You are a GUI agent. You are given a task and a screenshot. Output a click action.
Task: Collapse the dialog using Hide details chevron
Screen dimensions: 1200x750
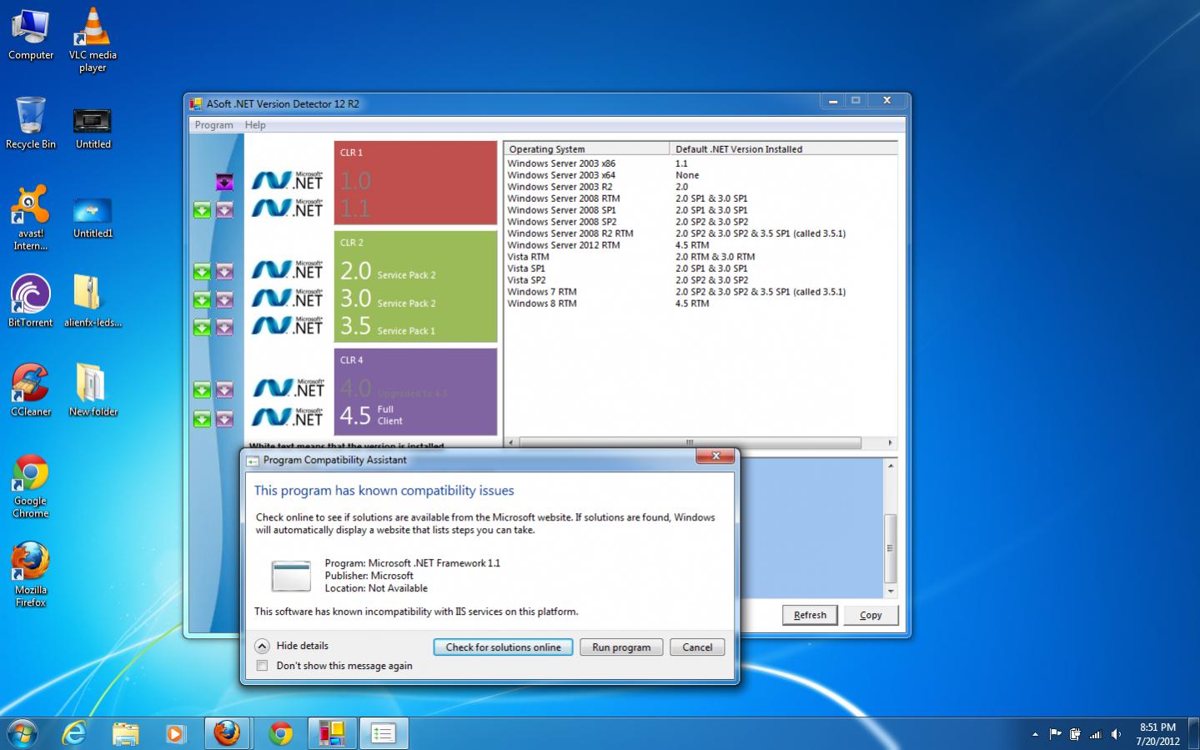coord(262,646)
